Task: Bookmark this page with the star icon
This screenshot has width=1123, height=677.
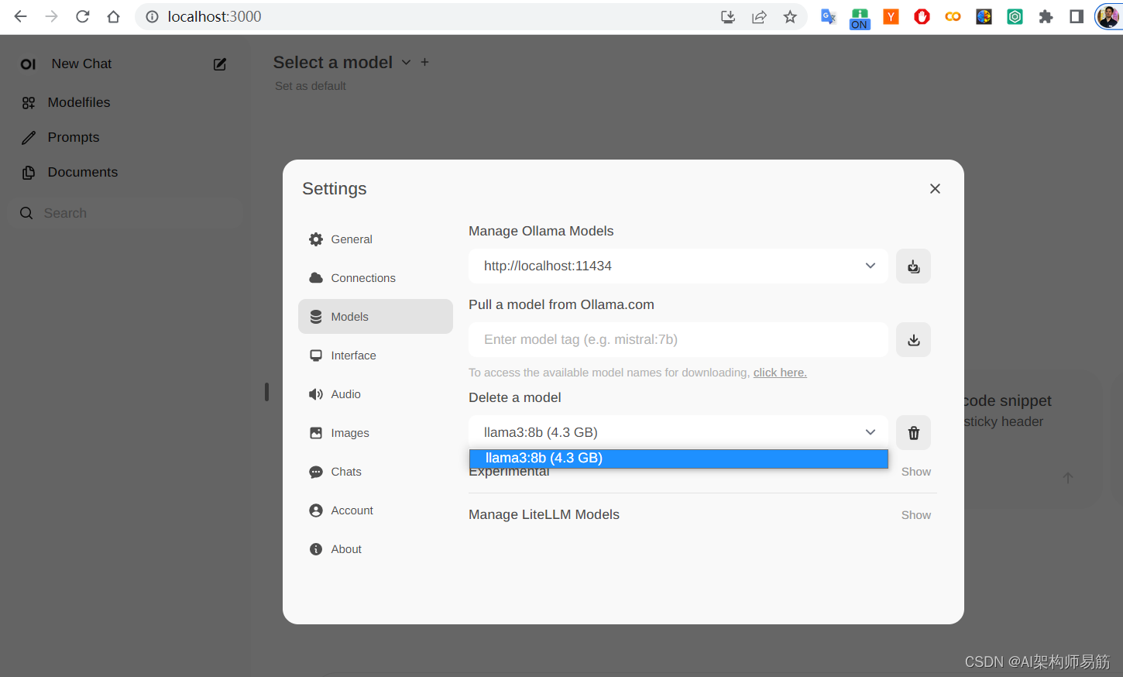Action: click(790, 17)
